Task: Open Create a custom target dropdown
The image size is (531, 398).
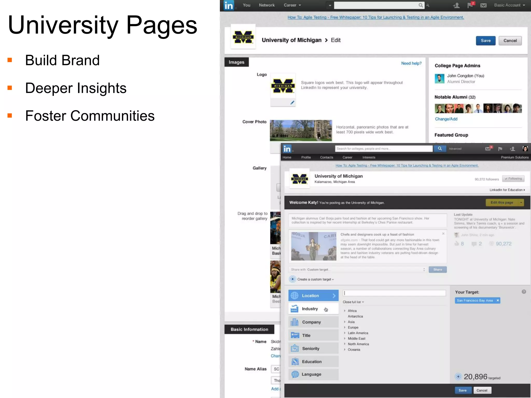Action: tap(316, 279)
